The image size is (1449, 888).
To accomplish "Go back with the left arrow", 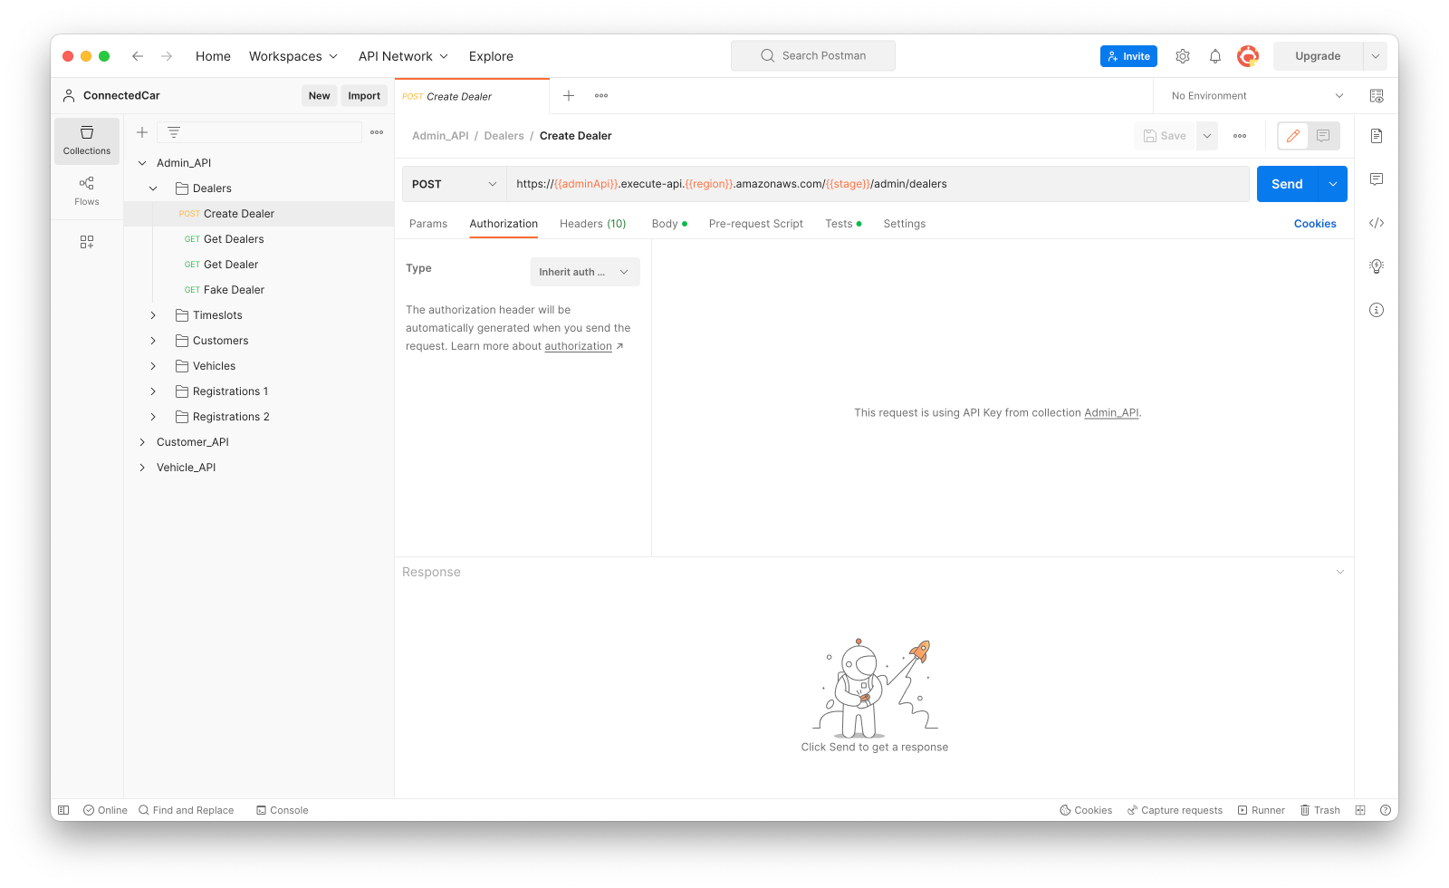I will (138, 56).
